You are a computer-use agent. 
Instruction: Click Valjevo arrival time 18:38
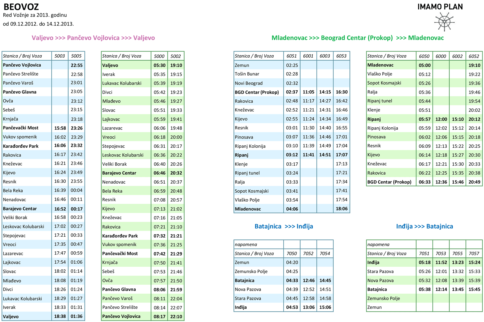point(60,316)
